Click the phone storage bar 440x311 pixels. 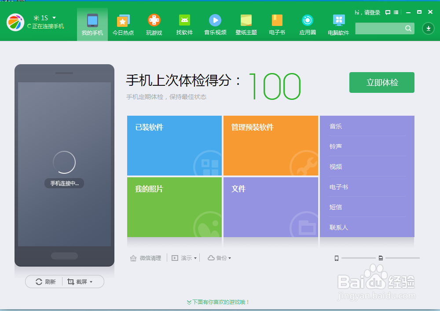click(358, 258)
